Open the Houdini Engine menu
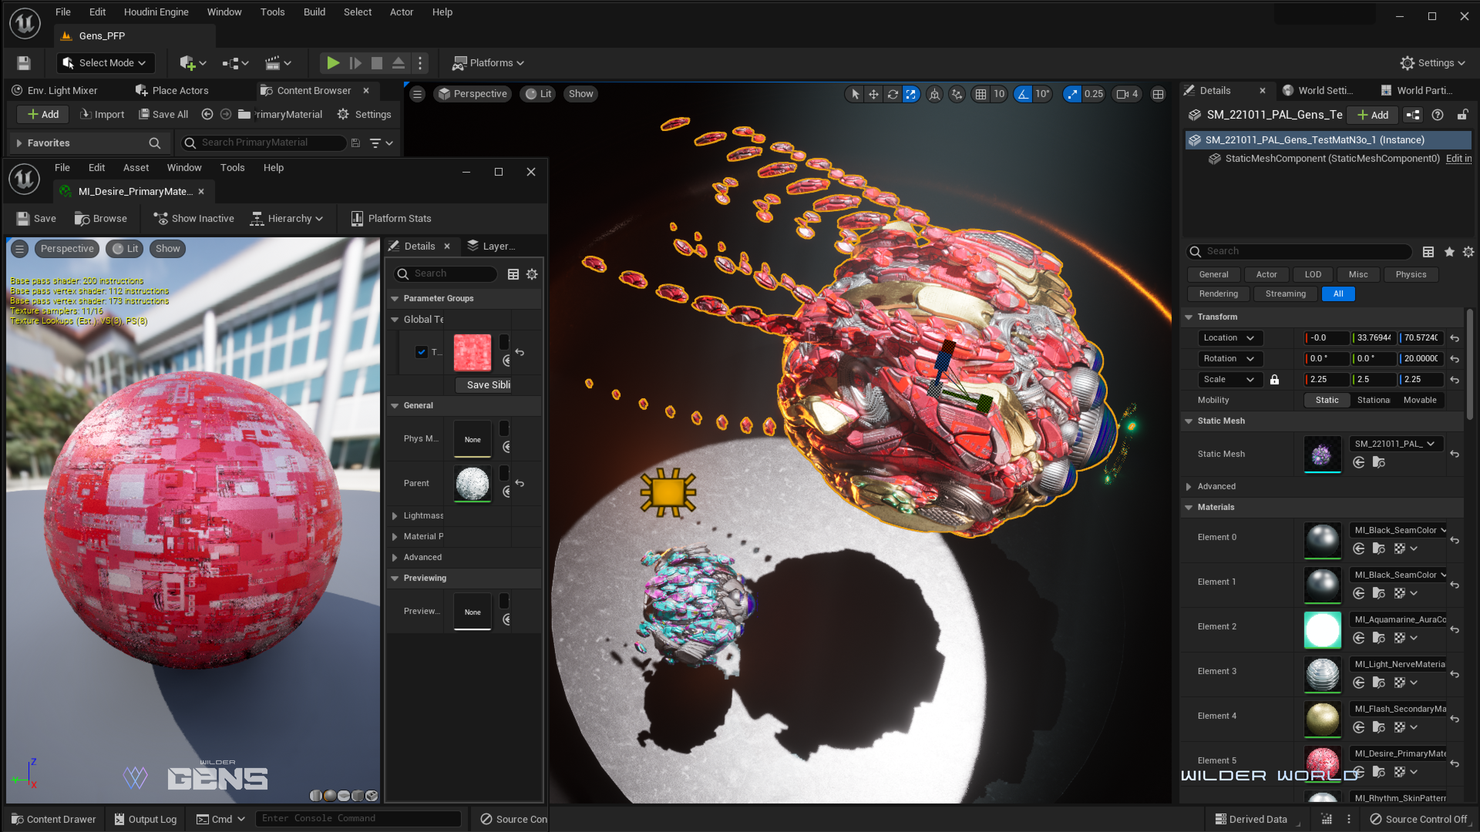Image resolution: width=1480 pixels, height=832 pixels. coord(156,12)
